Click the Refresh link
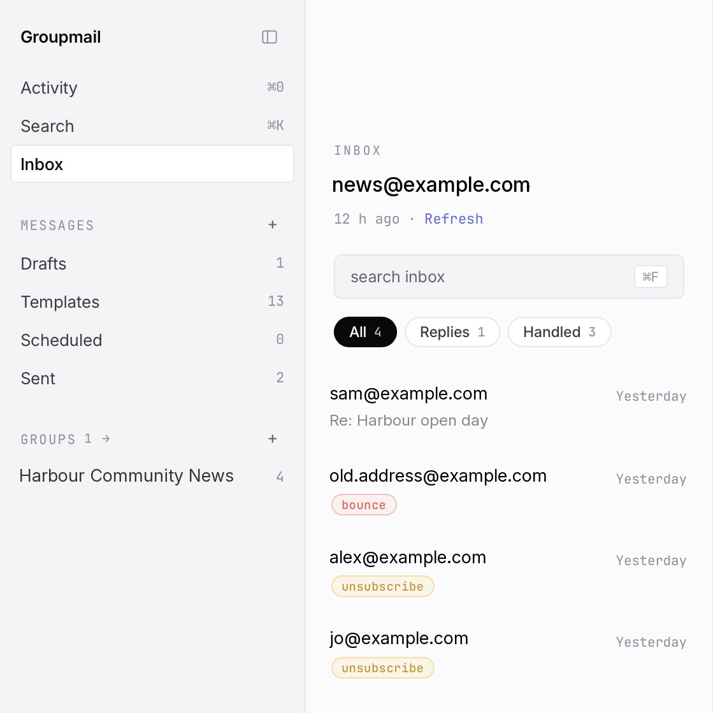This screenshot has height=713, width=713. click(x=454, y=219)
